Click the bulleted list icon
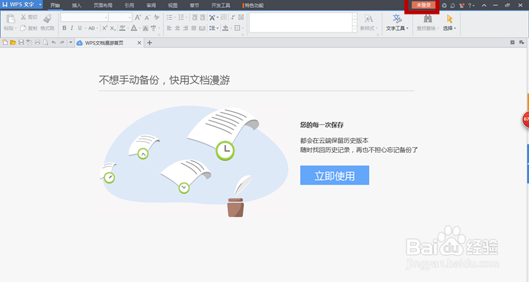 point(169,17)
